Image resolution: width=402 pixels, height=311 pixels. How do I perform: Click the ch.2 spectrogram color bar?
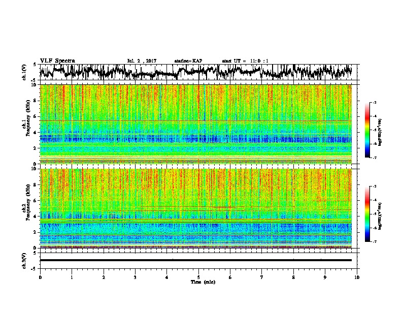tap(367, 214)
